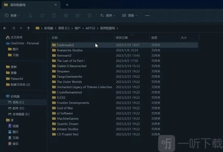Click the 2023/7/25 13:45 date cell
The image size is (223, 152).
[x=128, y=56]
